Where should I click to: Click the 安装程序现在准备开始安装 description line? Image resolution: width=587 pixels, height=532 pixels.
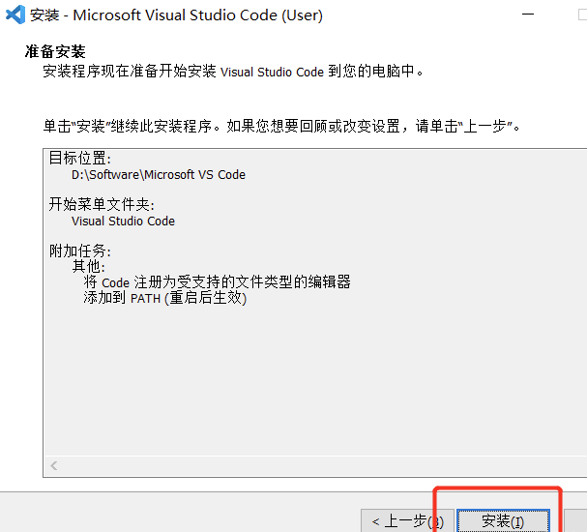click(233, 72)
